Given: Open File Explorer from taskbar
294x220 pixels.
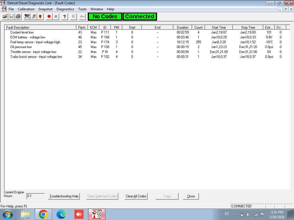Looking at the screenshot, I should click(x=26, y=214).
